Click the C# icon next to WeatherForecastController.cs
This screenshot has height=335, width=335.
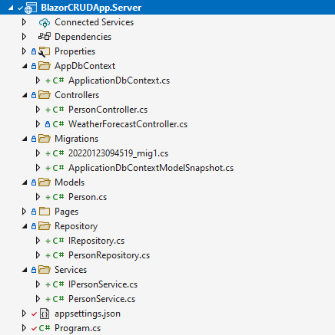click(58, 124)
